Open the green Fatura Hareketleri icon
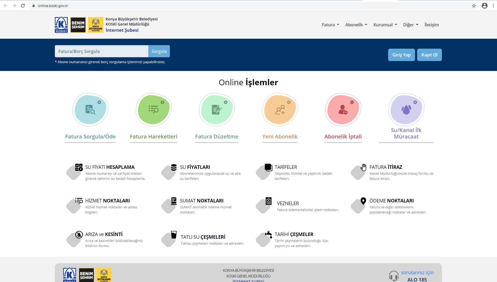Screen dimensions: 497x282 pyautogui.click(x=153, y=110)
